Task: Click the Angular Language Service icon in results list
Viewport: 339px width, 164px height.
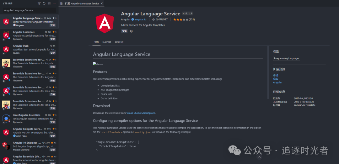Action: pos(6,22)
